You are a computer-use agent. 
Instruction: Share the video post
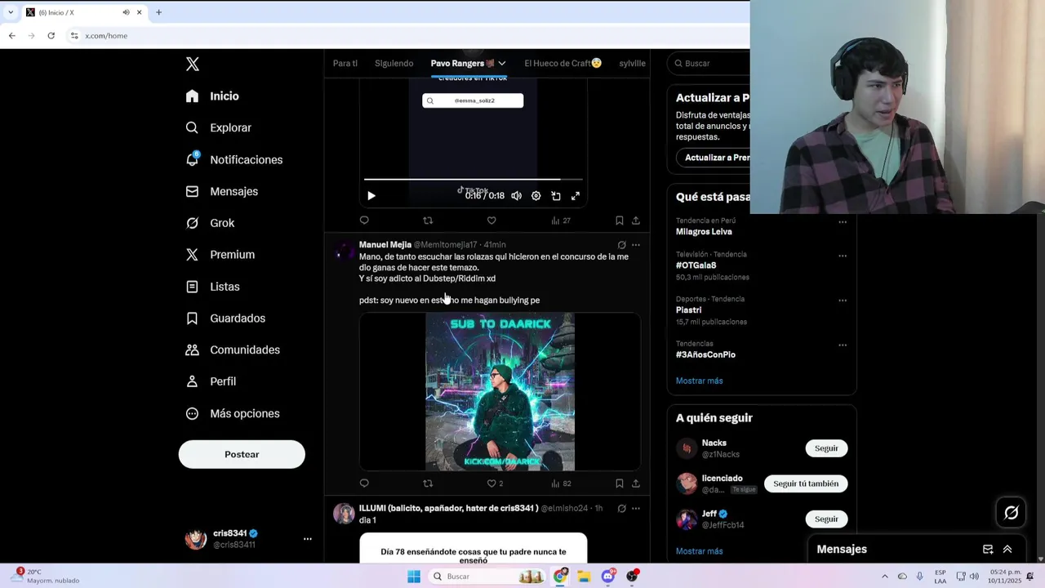click(636, 220)
